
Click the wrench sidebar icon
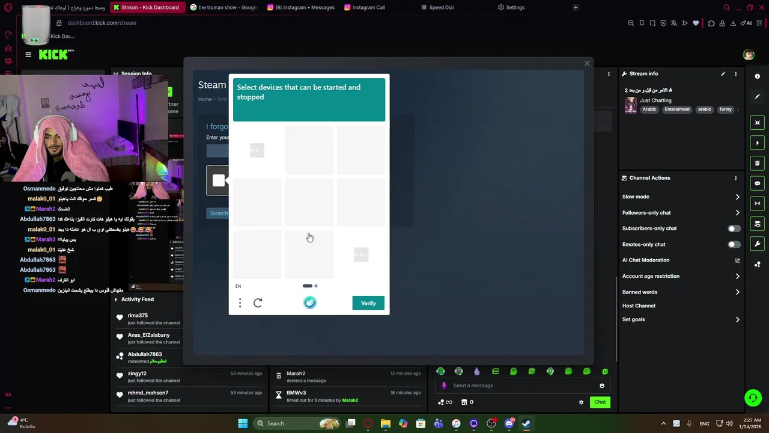point(758,244)
